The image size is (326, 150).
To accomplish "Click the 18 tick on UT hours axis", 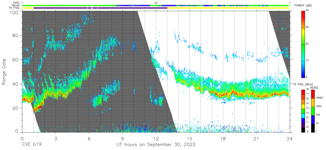I will (x=223, y=138).
